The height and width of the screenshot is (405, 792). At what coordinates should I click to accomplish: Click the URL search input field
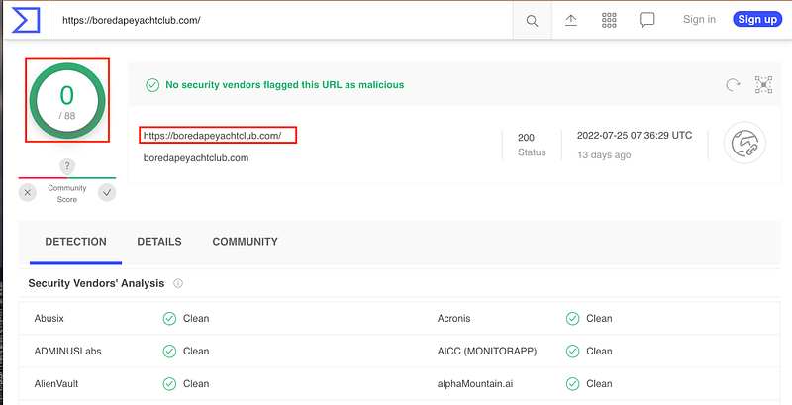tap(281, 20)
